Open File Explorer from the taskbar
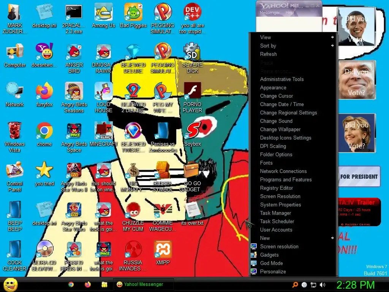 (x=104, y=284)
